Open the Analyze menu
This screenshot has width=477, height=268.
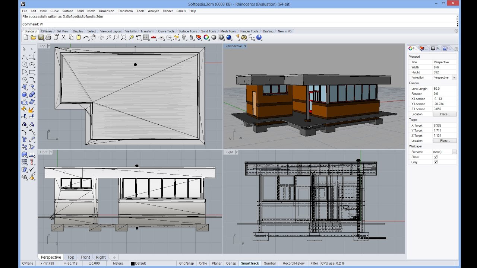(153, 11)
